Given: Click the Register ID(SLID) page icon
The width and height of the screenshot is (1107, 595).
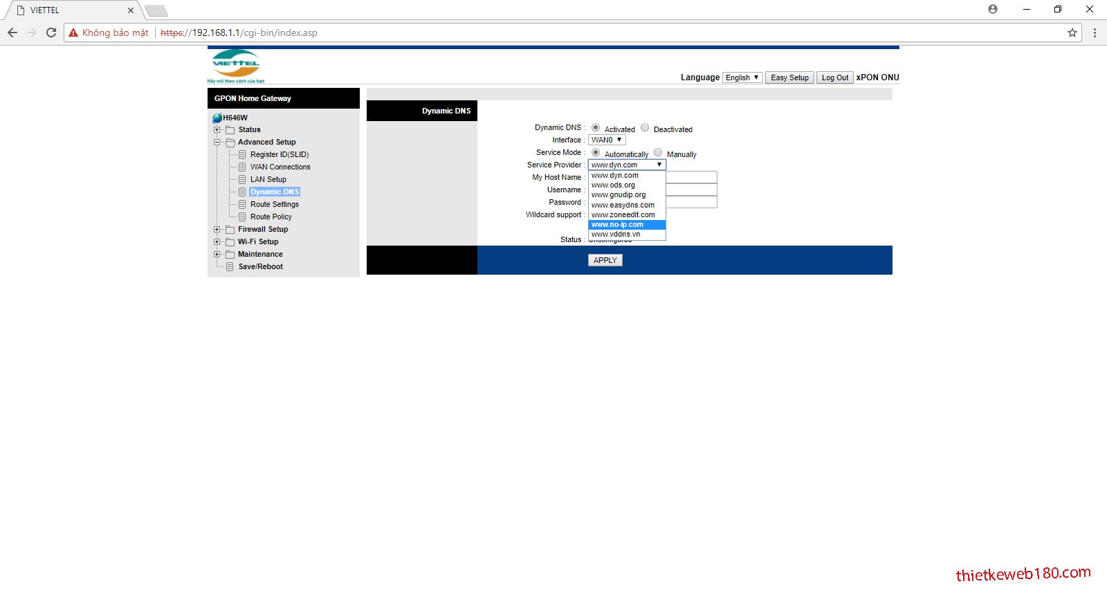Looking at the screenshot, I should pos(242,155).
